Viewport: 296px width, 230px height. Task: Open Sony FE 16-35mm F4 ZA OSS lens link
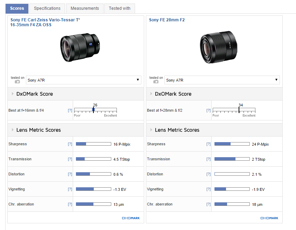click(45, 22)
